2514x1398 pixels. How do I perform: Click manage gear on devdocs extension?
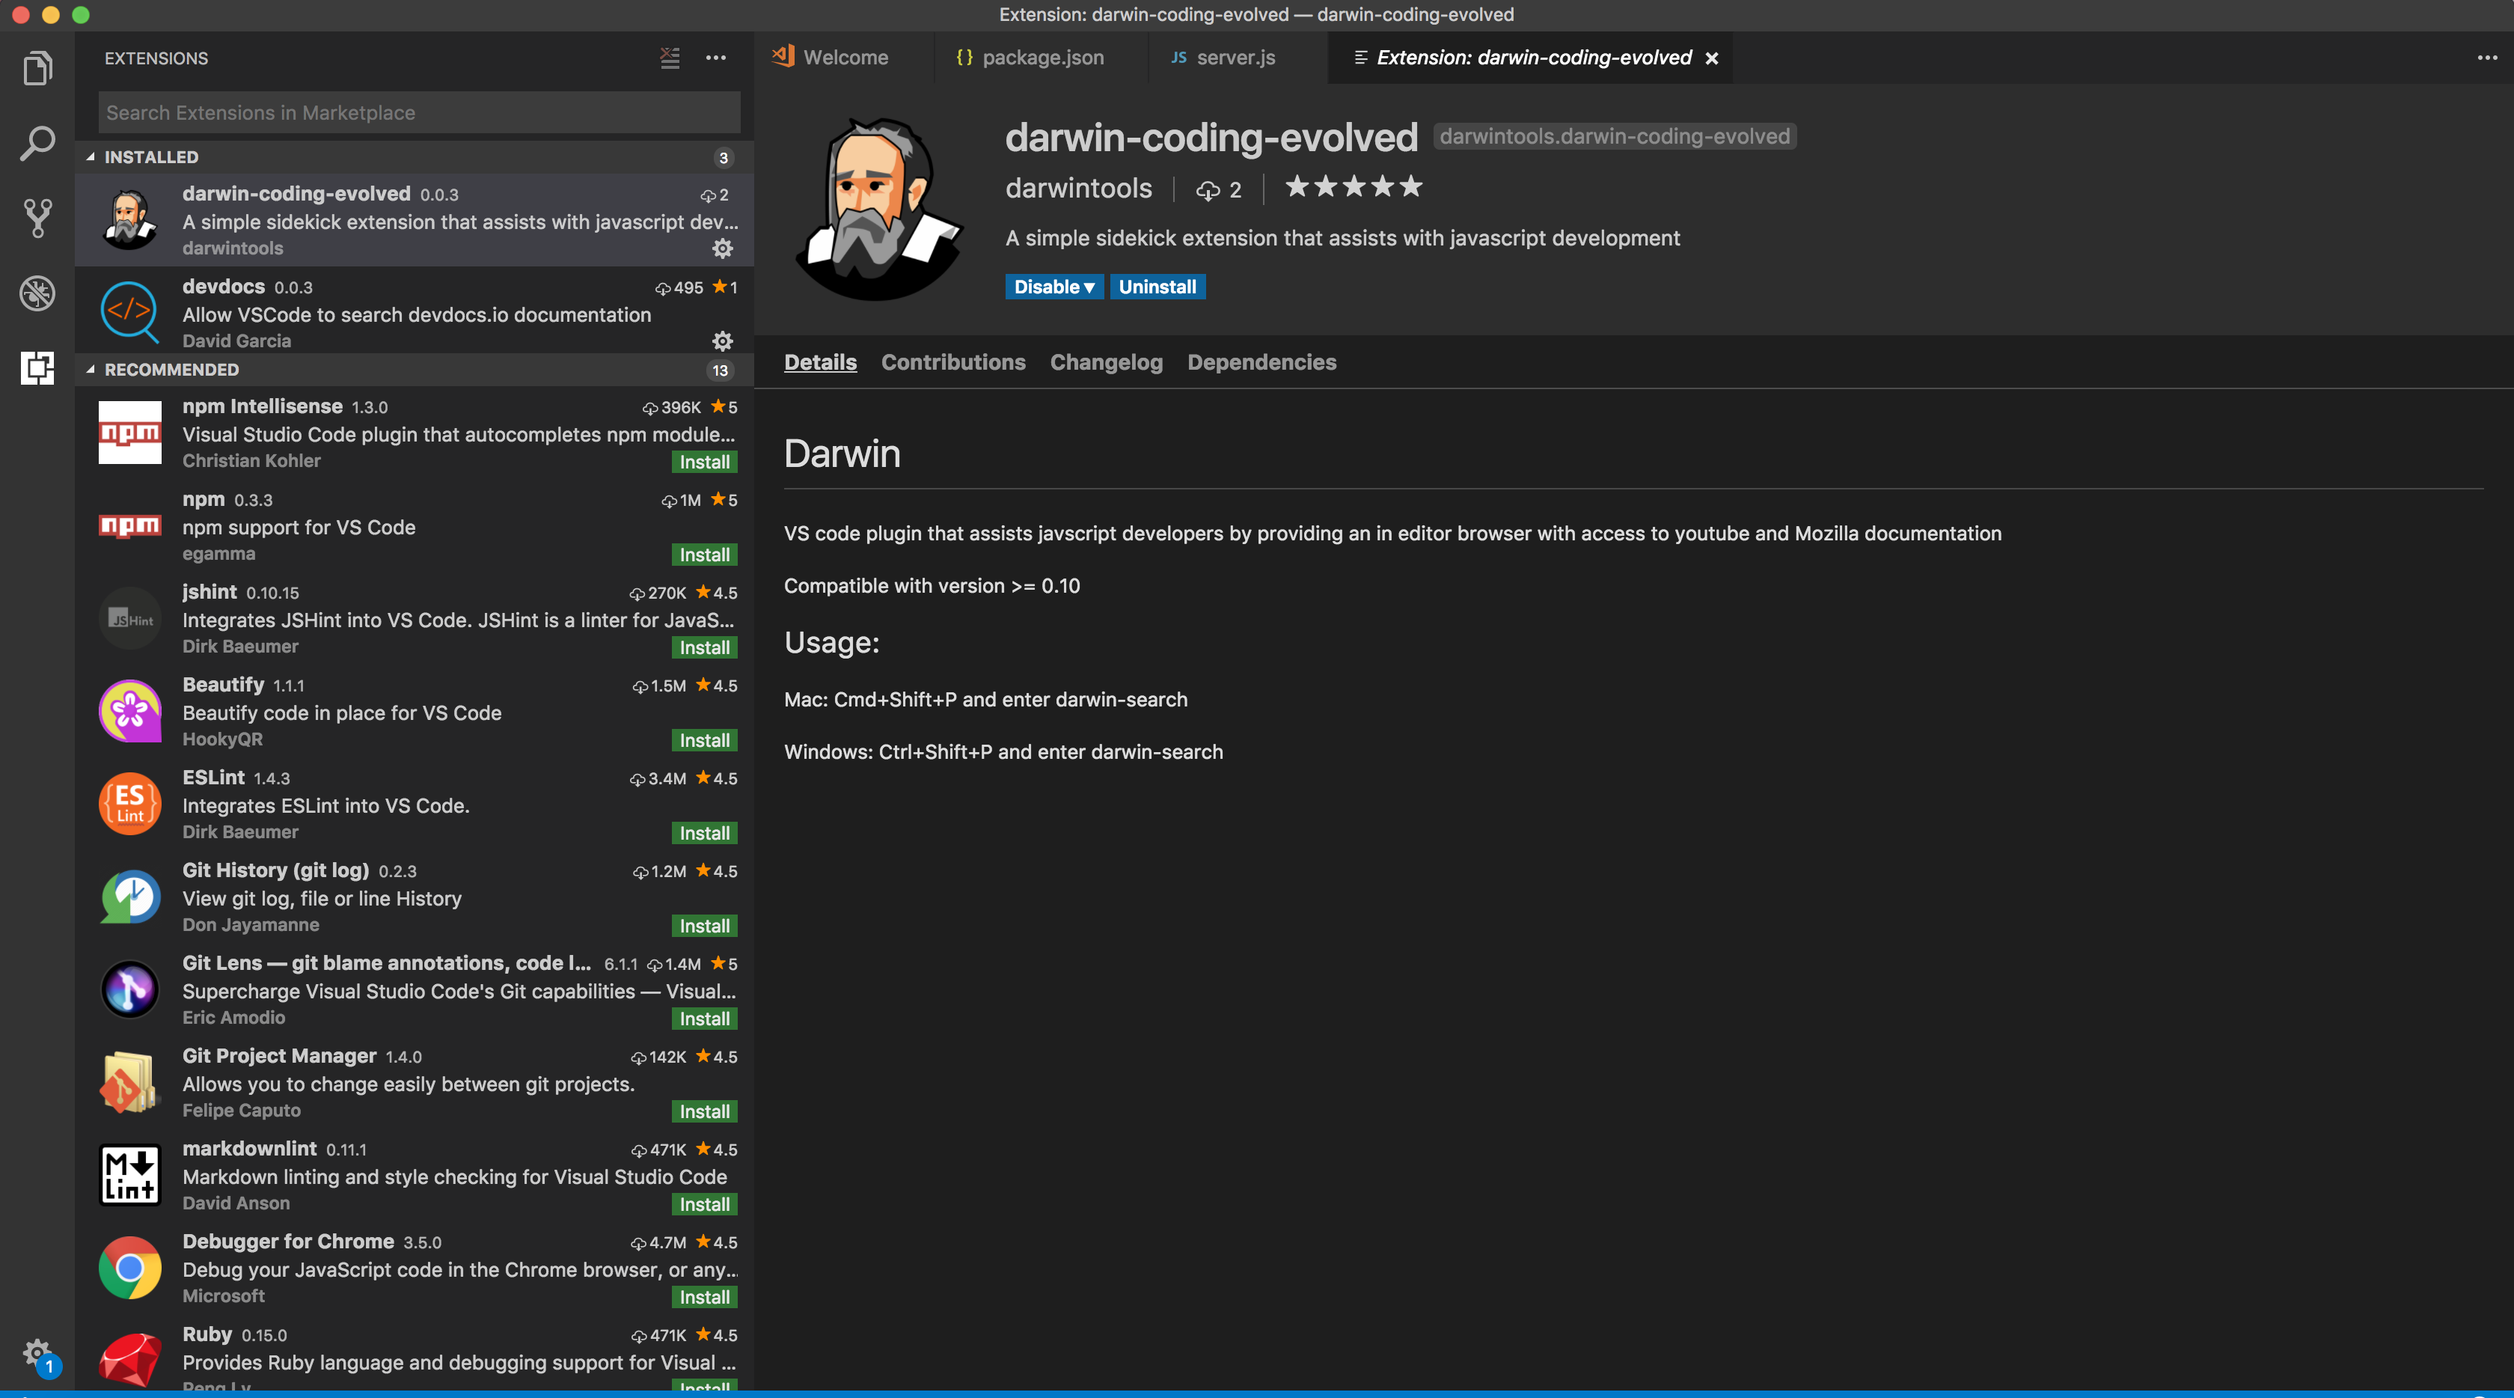point(722,341)
